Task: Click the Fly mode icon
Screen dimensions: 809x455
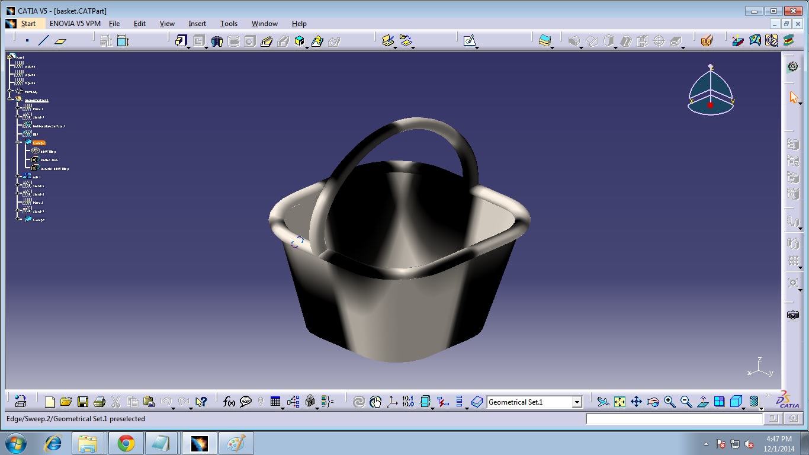Action: tap(603, 402)
